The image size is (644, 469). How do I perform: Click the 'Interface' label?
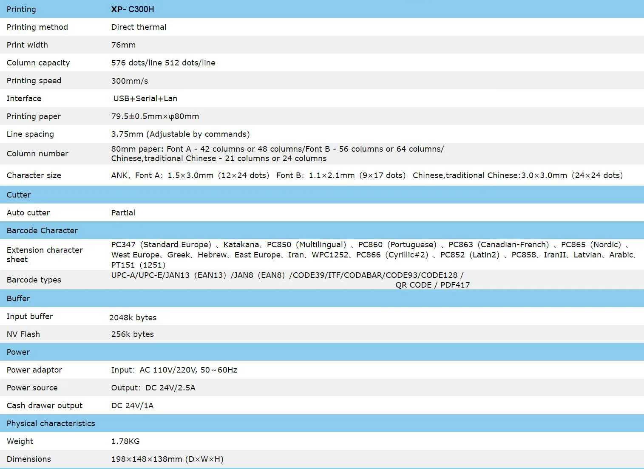coord(24,99)
